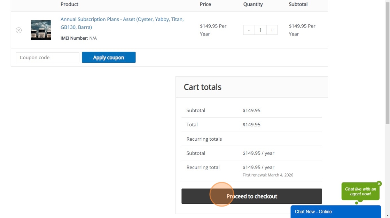Increase quantity with the plus button
390x218 pixels.
pos(272,30)
